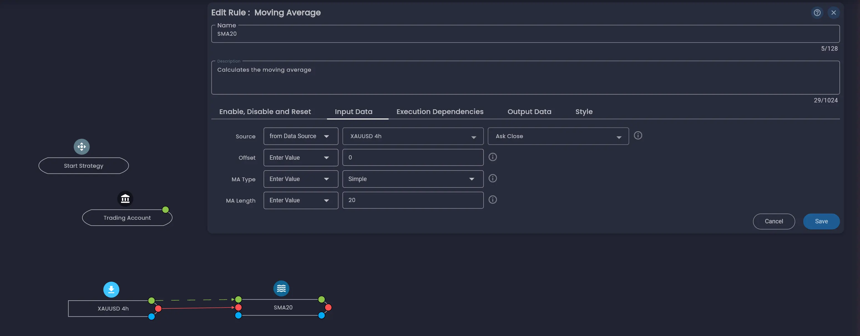Viewport: 860px width, 336px height.
Task: Click info icon next to Source row
Action: coord(638,136)
